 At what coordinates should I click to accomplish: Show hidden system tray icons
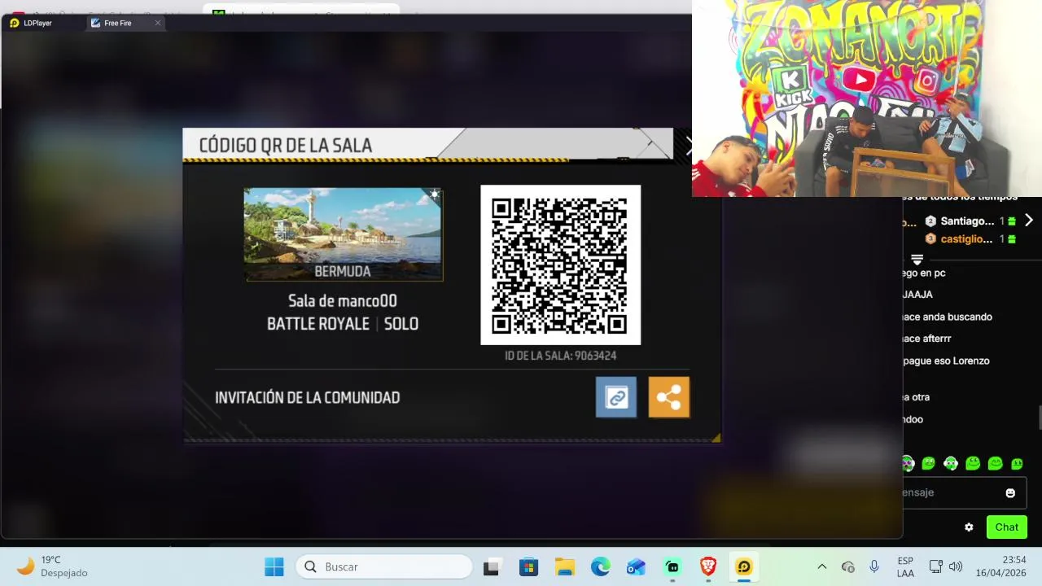point(821,567)
